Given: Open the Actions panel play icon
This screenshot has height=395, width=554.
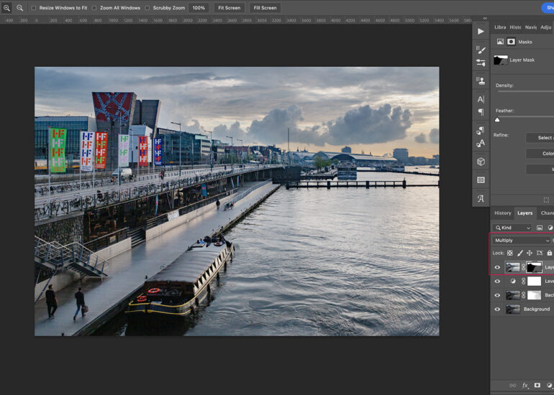Looking at the screenshot, I should 481,32.
